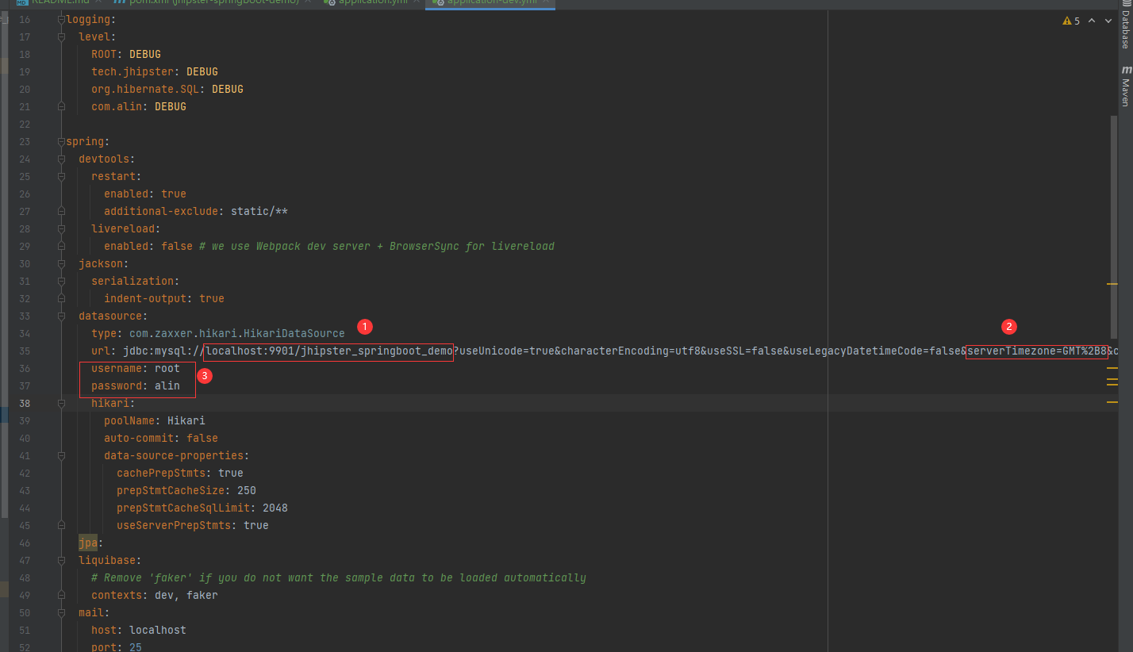Collapse the serialization block on line 31
The width and height of the screenshot is (1133, 652).
pos(61,281)
